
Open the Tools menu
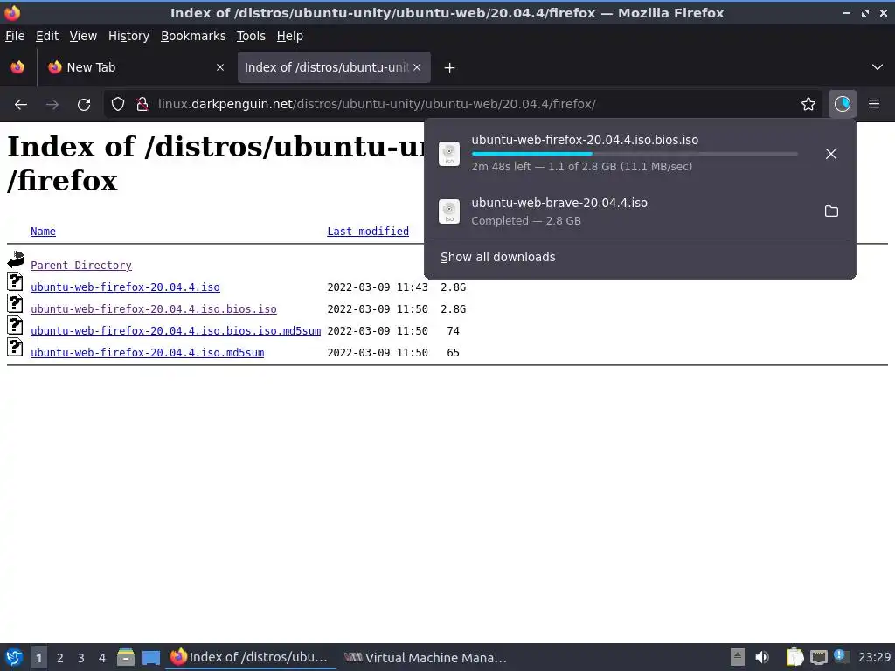(251, 36)
